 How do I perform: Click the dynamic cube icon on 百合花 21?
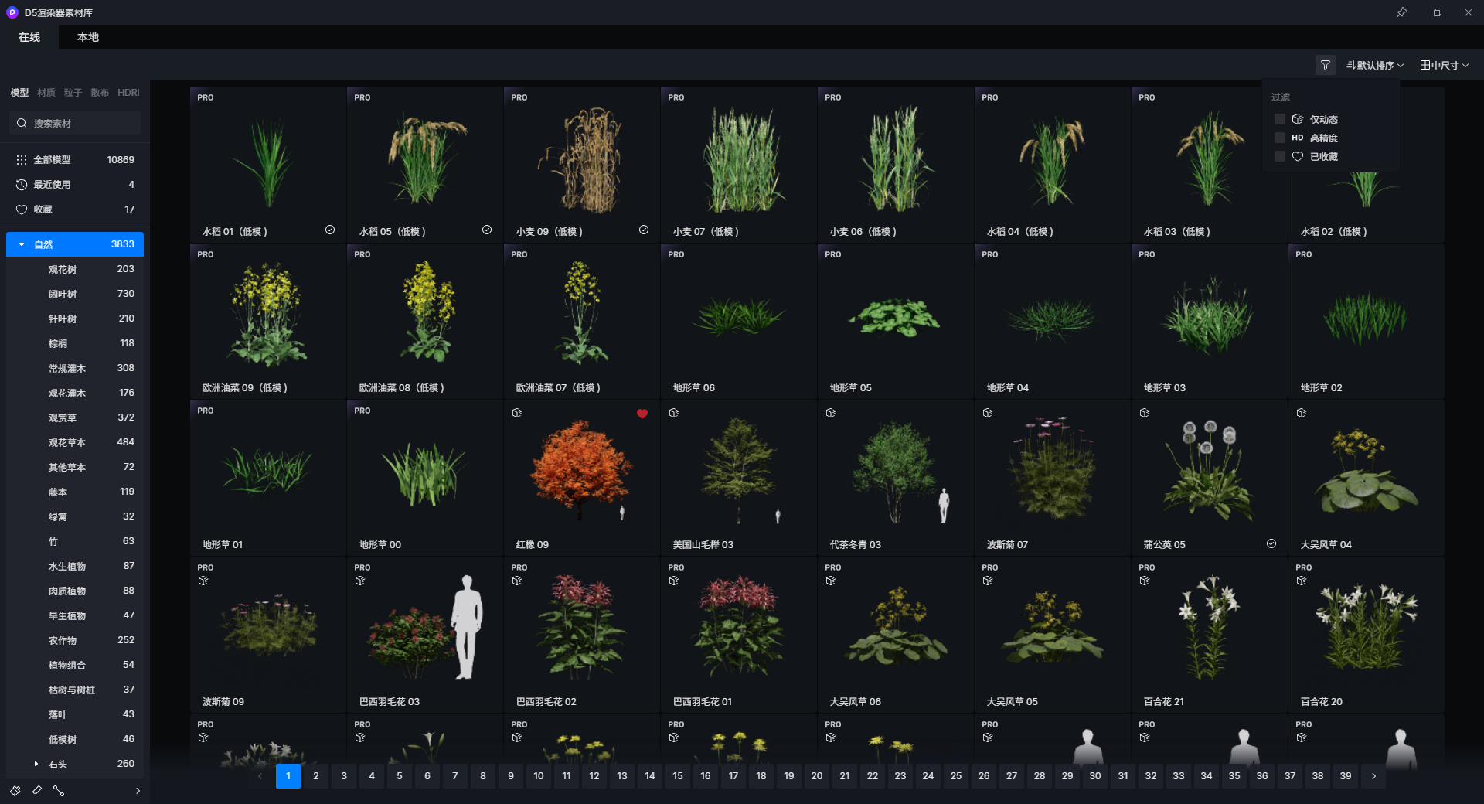tap(1145, 581)
